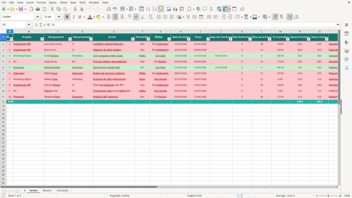The width and height of the screenshot is (352, 198).
Task: Run the spelling check
Action: tap(115, 9)
